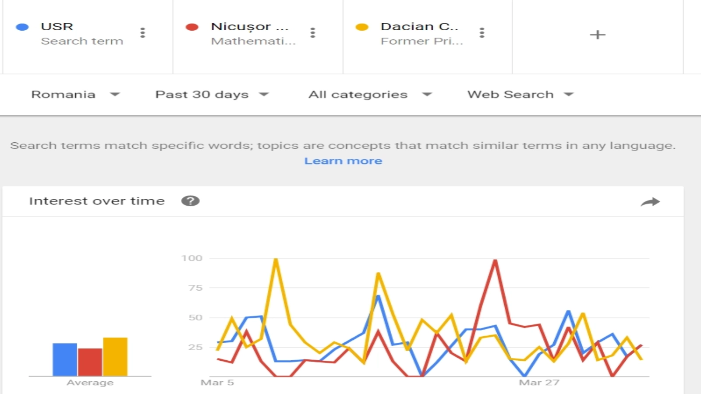Follow the Learn more link
The width and height of the screenshot is (701, 394).
(343, 161)
